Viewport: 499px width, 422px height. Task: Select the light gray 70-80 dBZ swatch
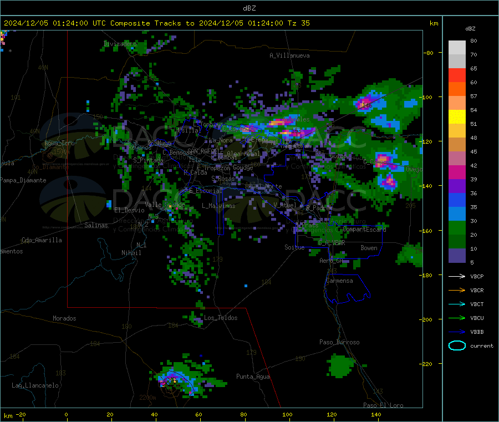click(x=457, y=48)
